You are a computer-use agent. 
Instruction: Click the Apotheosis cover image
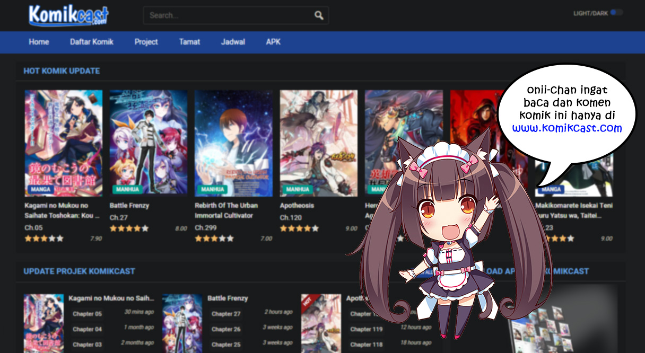(318, 142)
